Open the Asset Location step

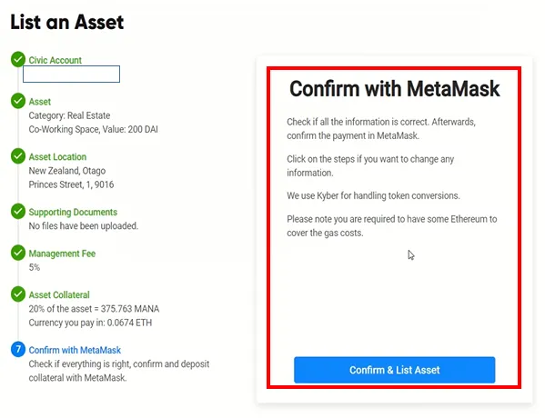(57, 157)
